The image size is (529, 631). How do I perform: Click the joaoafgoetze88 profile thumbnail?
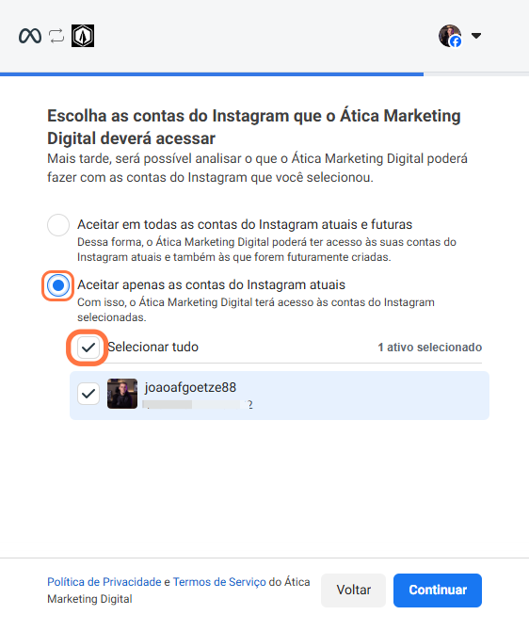122,394
